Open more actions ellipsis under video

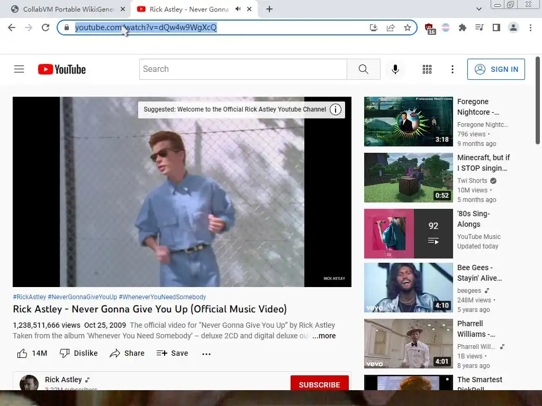pyautogui.click(x=206, y=354)
